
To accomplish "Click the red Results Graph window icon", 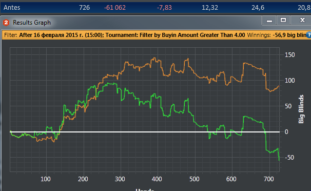I will (6, 23).
